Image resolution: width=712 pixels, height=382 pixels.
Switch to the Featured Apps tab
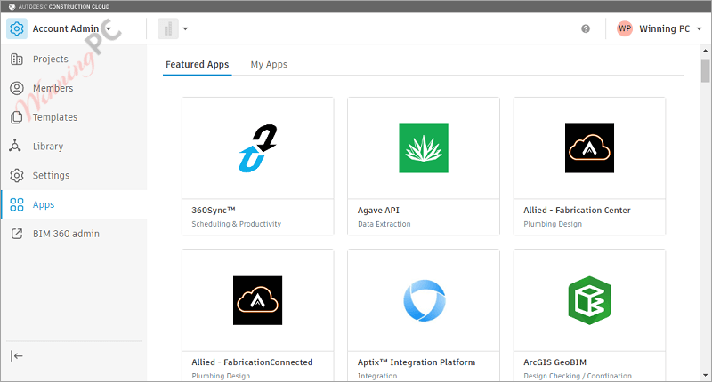coord(197,64)
